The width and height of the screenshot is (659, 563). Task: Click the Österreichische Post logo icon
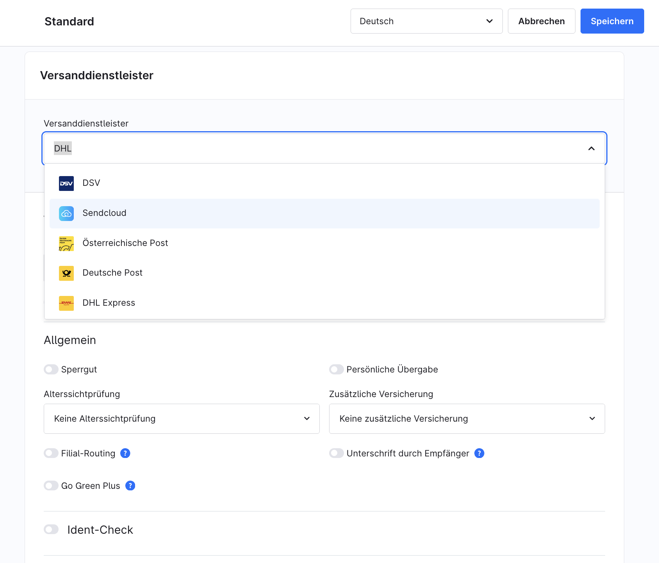point(66,243)
